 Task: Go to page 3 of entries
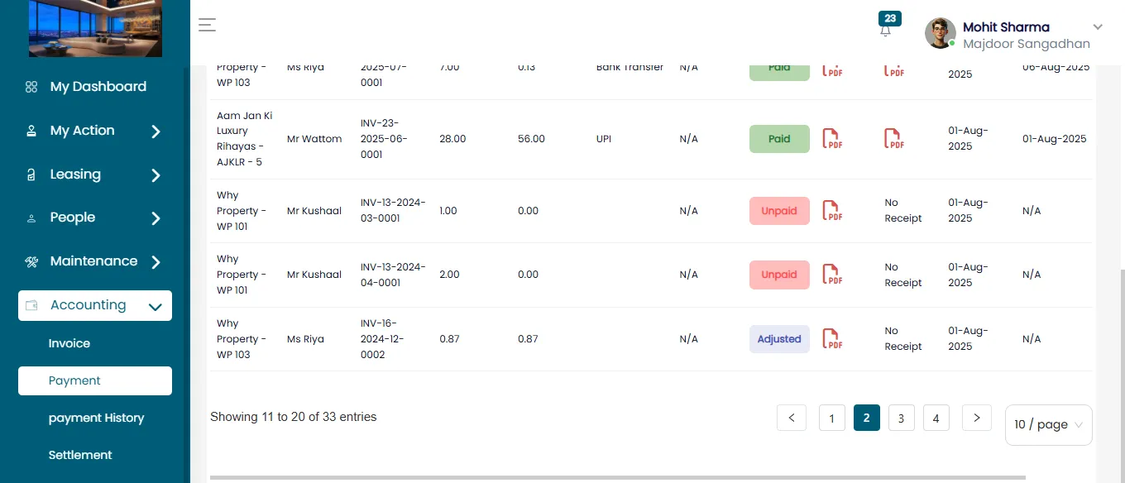click(902, 418)
